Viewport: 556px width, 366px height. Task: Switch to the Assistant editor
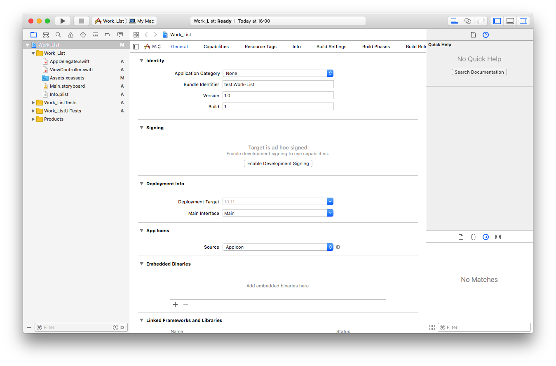point(467,21)
